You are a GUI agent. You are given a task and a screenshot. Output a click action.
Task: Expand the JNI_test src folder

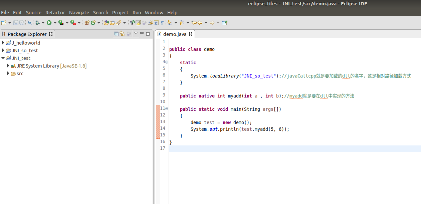(8, 73)
